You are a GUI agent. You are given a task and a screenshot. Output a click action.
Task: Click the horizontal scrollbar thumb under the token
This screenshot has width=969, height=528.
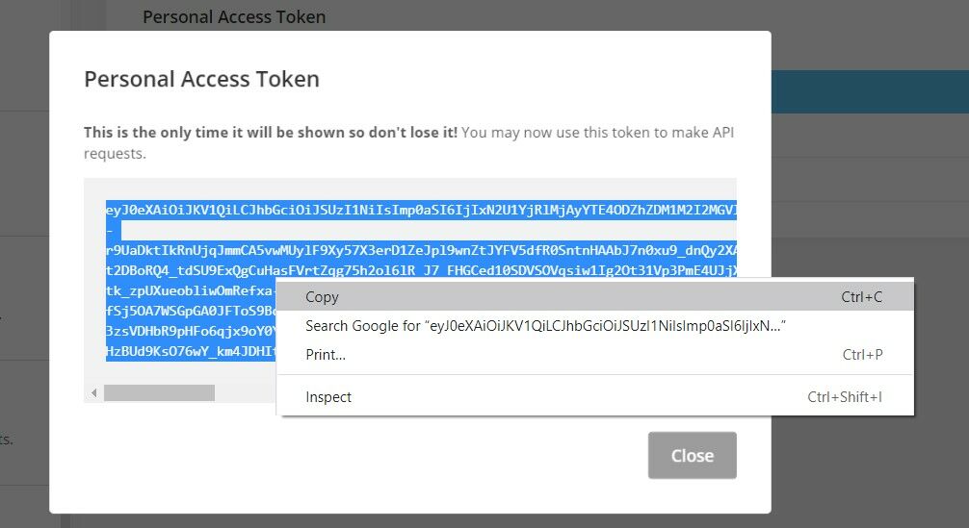click(160, 392)
